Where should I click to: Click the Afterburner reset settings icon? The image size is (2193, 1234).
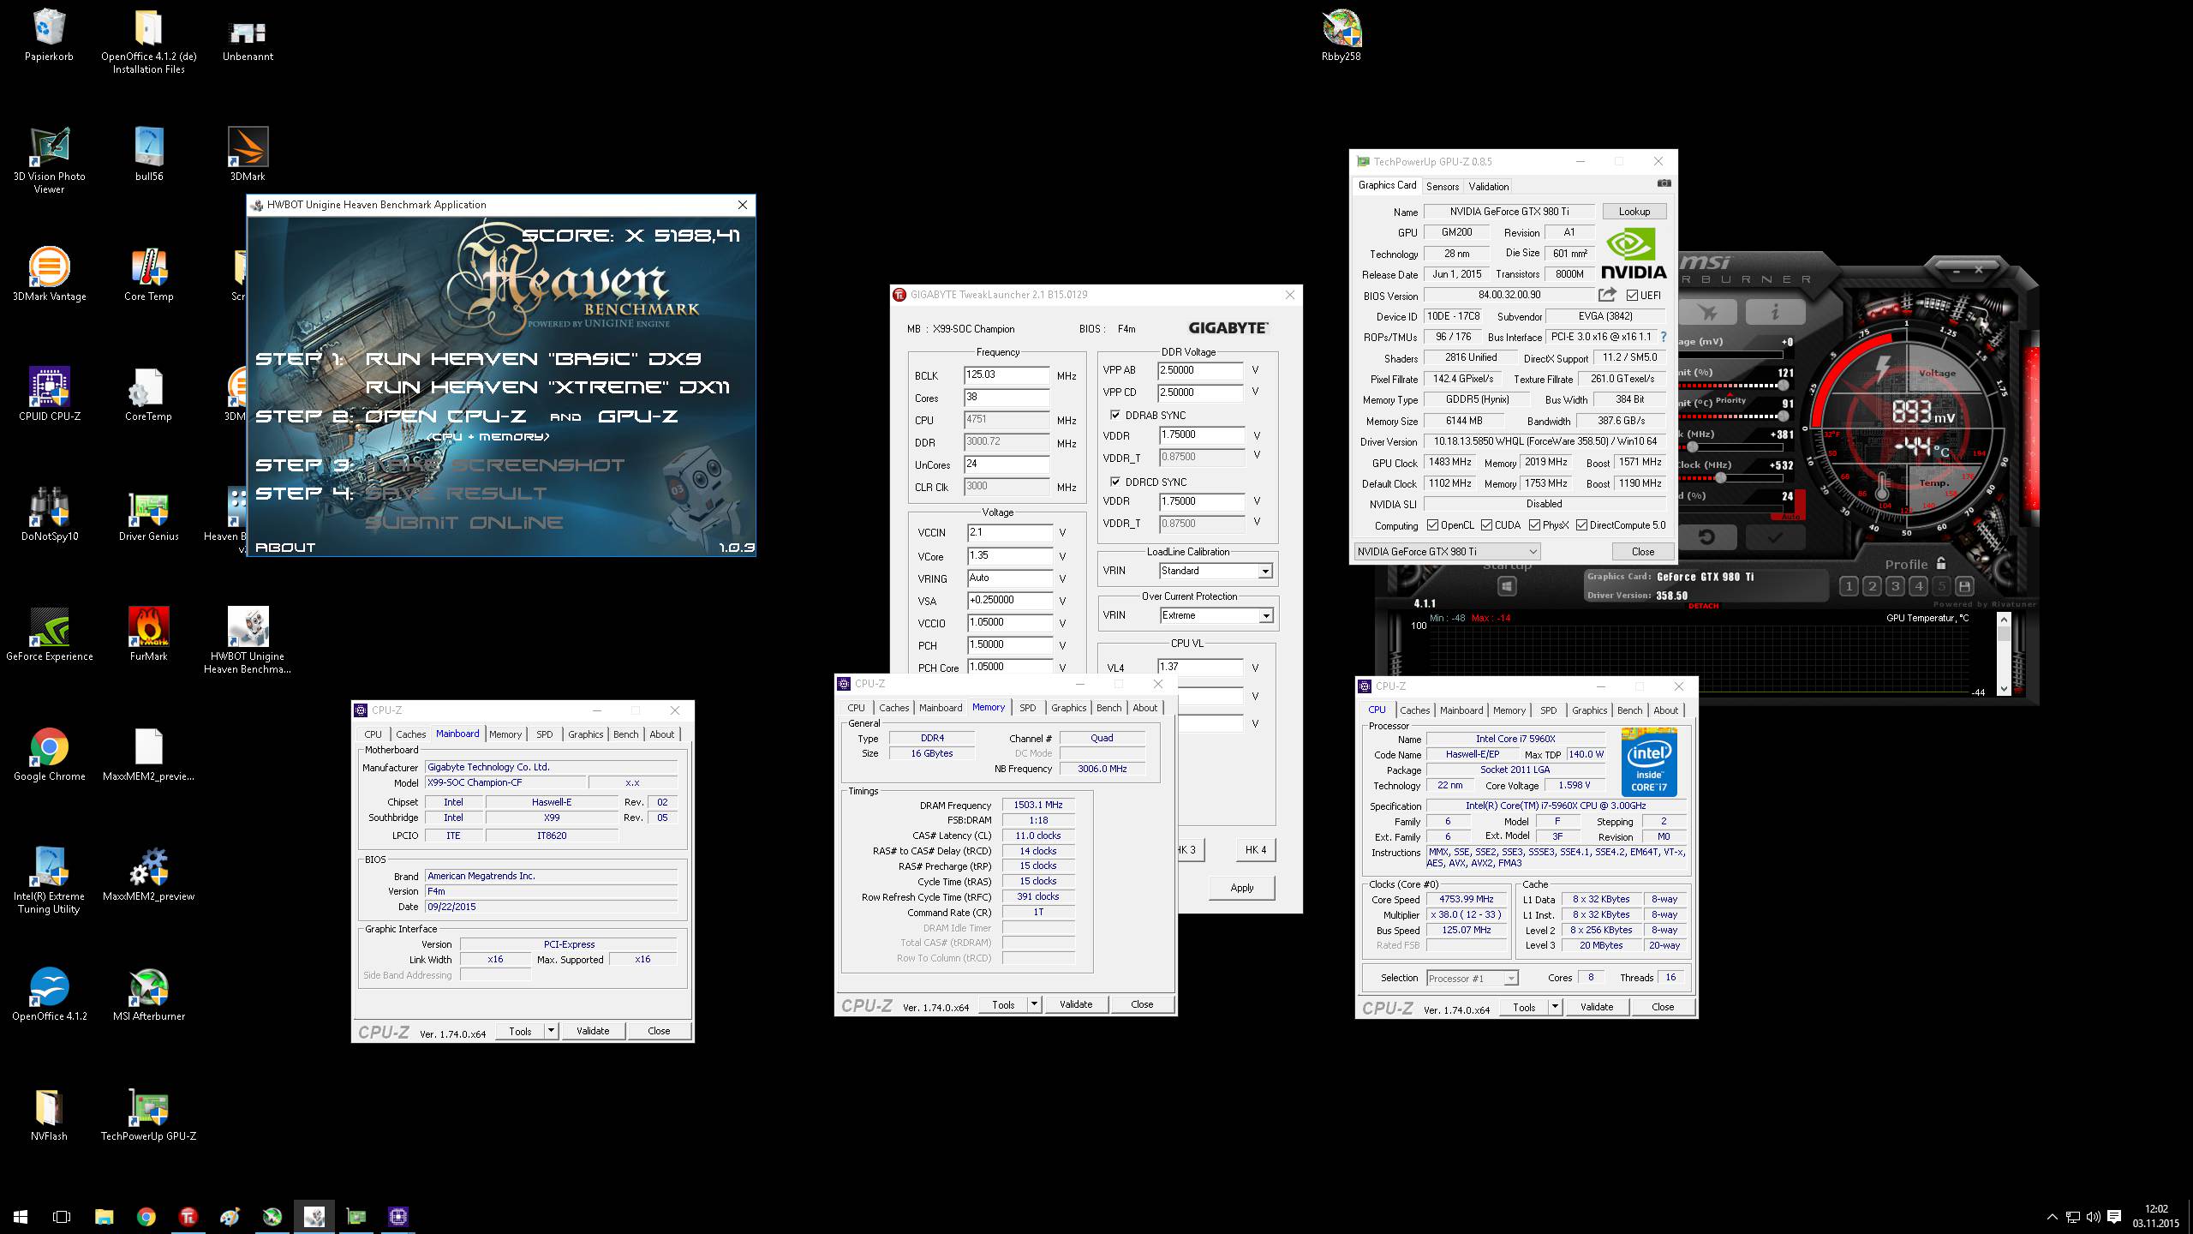coord(1706,537)
